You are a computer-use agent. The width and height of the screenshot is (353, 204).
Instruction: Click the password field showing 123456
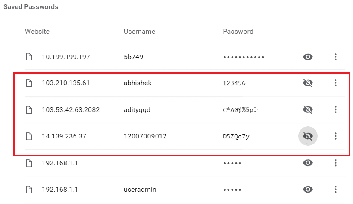tap(234, 83)
